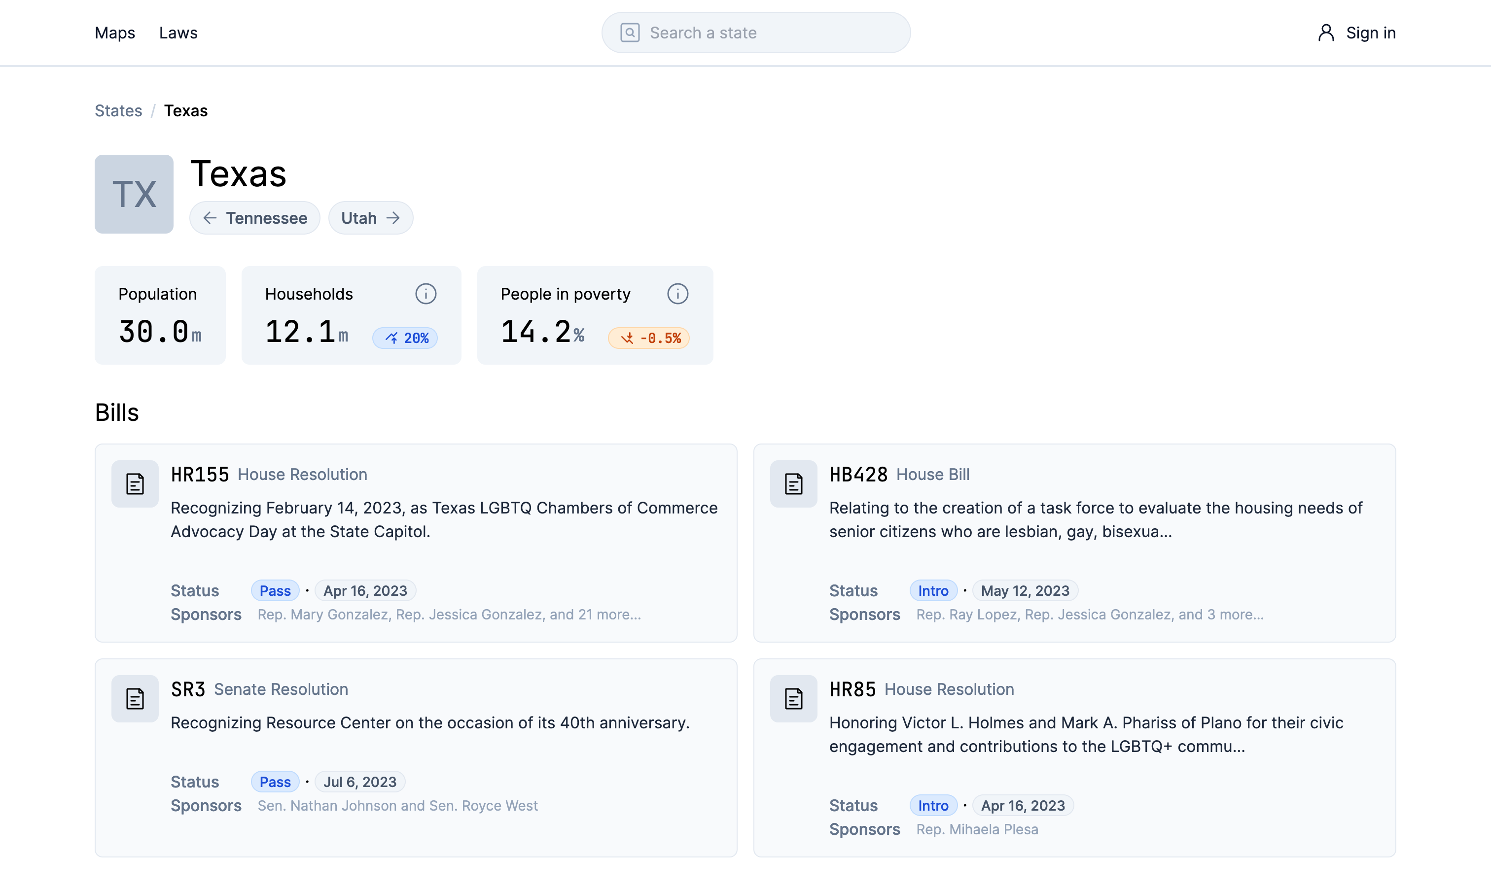This screenshot has height=889, width=1491.
Task: Click the TX state abbreviation tile
Action: point(134,194)
